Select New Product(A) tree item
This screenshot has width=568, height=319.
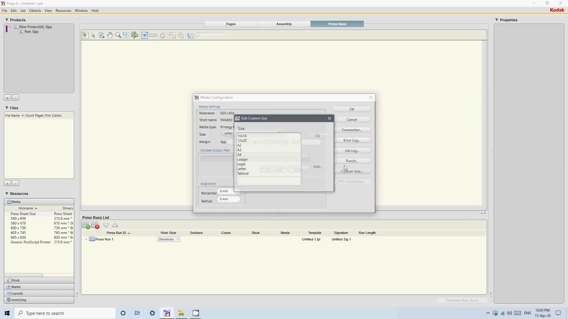(35, 27)
